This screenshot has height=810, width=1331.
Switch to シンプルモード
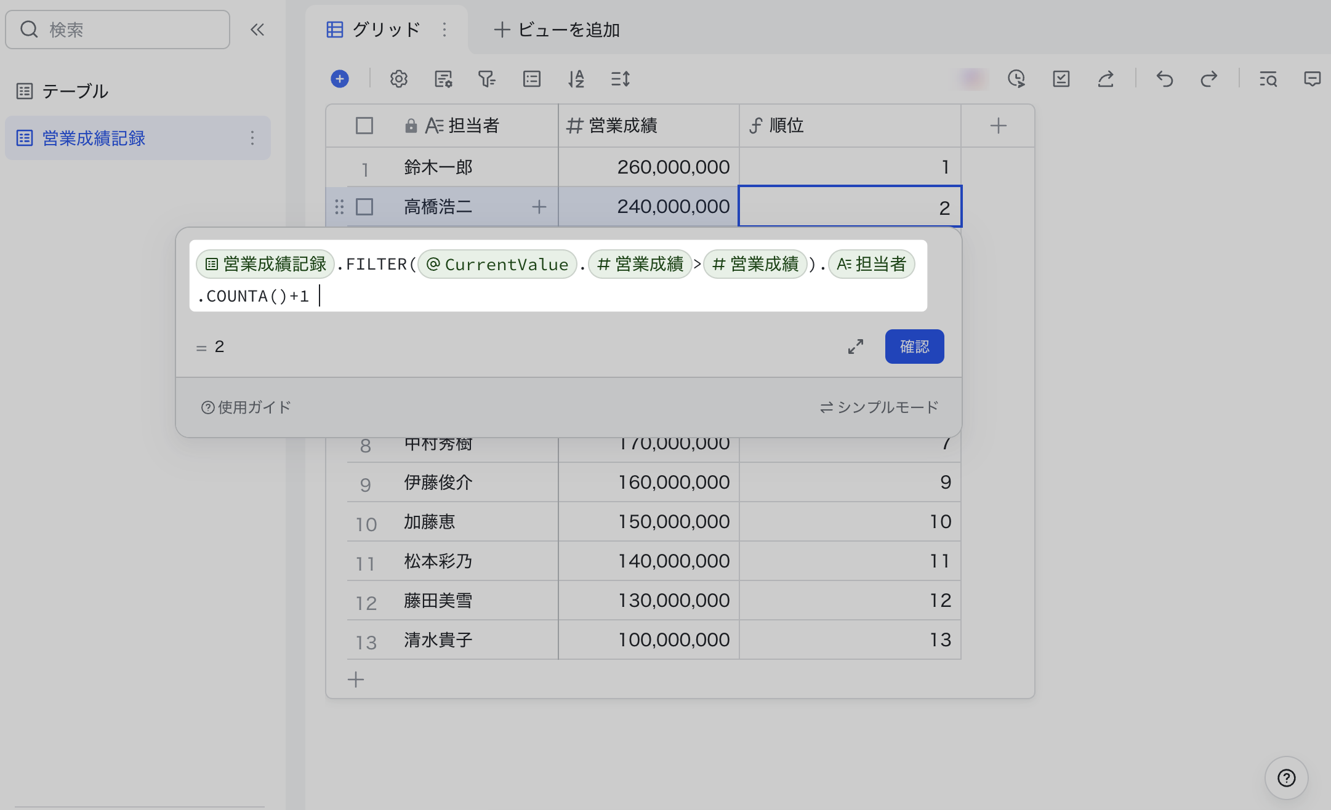pyautogui.click(x=879, y=407)
